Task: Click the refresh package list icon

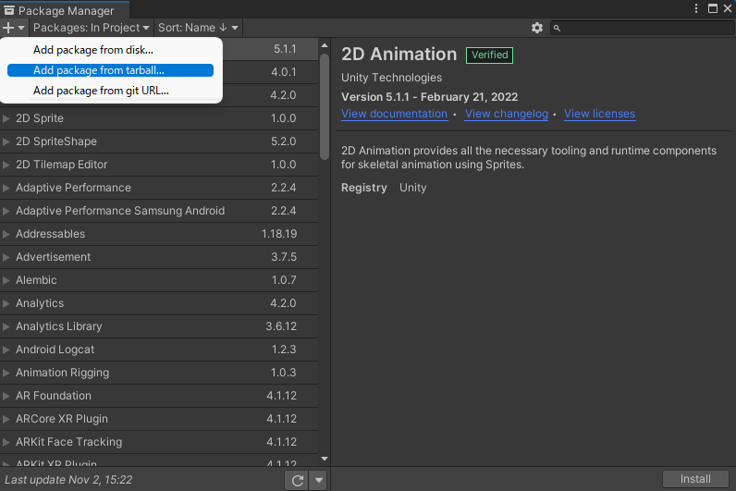Action: (297, 480)
